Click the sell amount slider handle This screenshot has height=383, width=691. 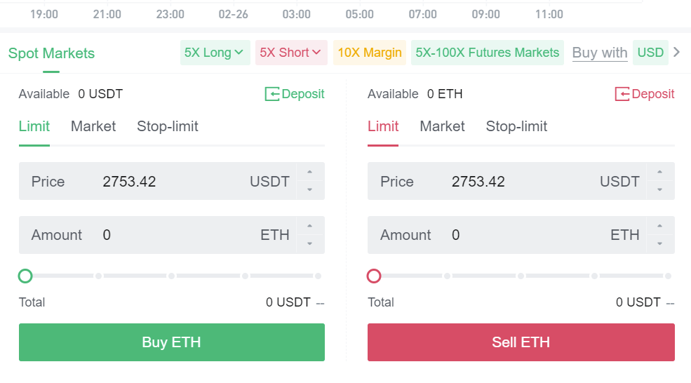click(374, 276)
